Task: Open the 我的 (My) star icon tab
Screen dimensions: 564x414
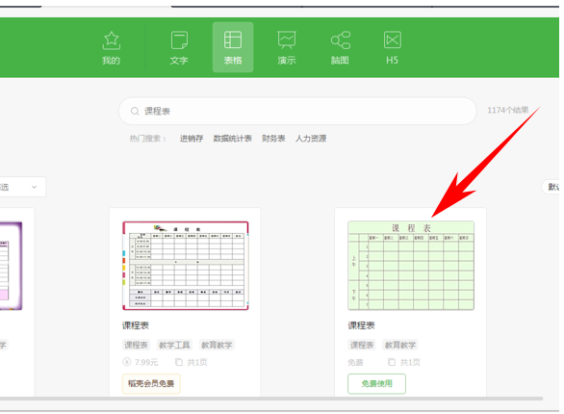Action: [x=111, y=48]
